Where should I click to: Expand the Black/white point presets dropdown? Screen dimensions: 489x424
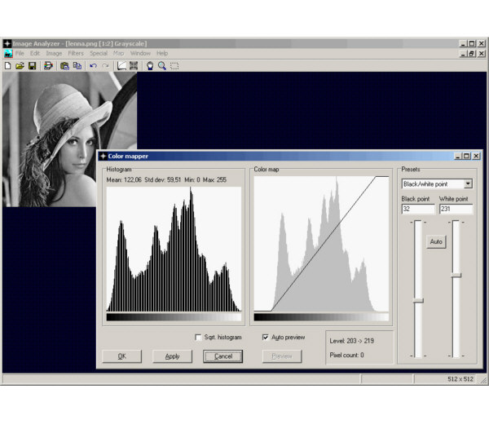tap(468, 184)
